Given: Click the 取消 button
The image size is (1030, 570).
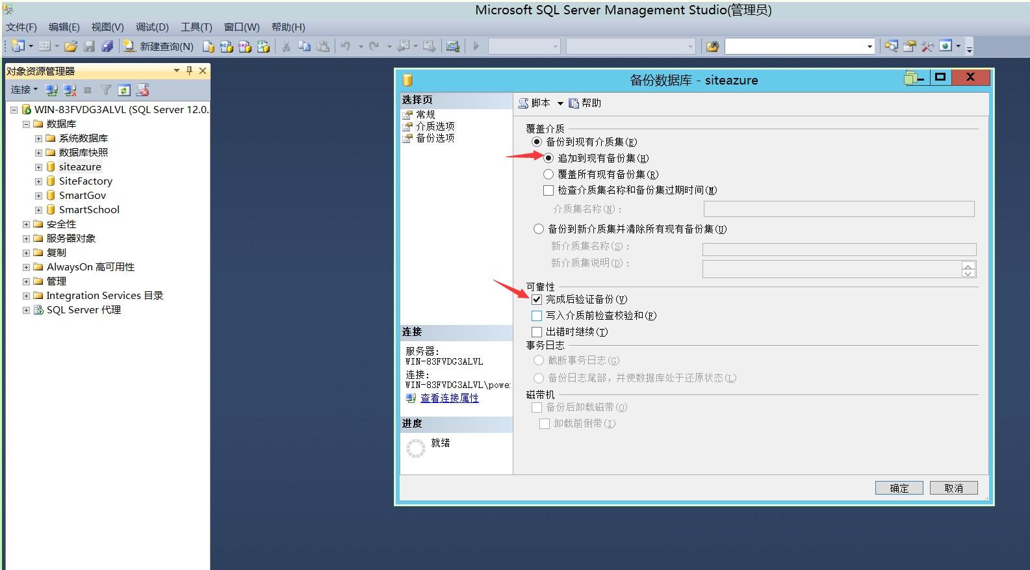Looking at the screenshot, I should pyautogui.click(x=953, y=488).
